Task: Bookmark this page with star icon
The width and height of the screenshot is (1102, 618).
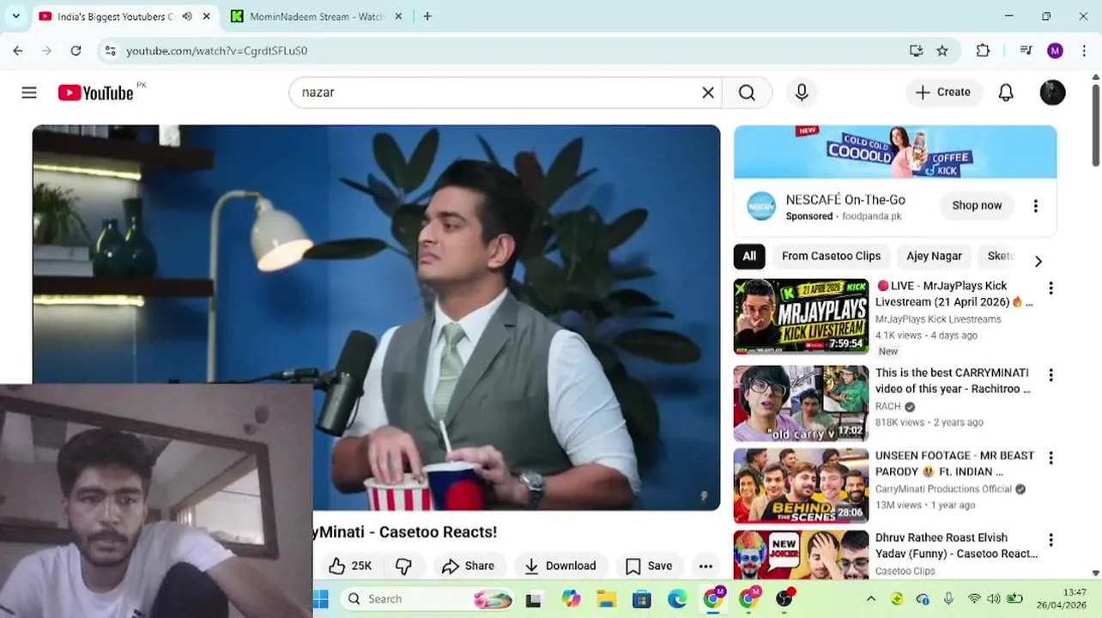Action: click(942, 51)
